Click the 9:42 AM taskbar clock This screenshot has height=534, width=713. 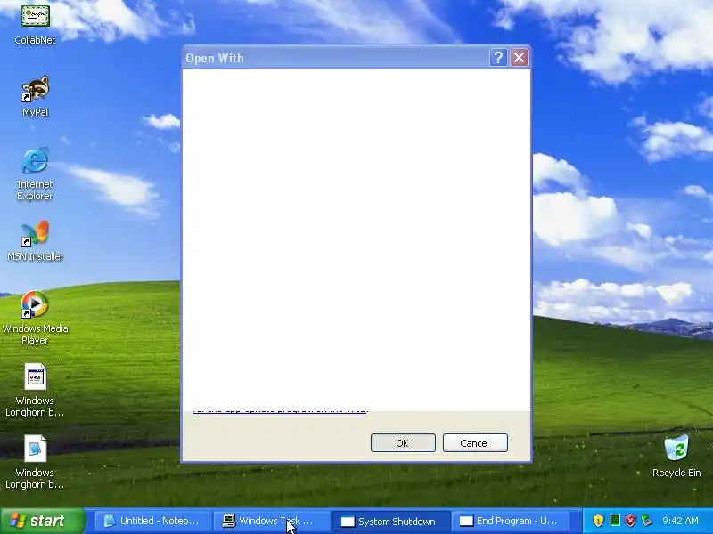680,521
